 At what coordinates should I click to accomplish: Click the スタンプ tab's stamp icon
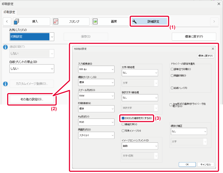56,21
